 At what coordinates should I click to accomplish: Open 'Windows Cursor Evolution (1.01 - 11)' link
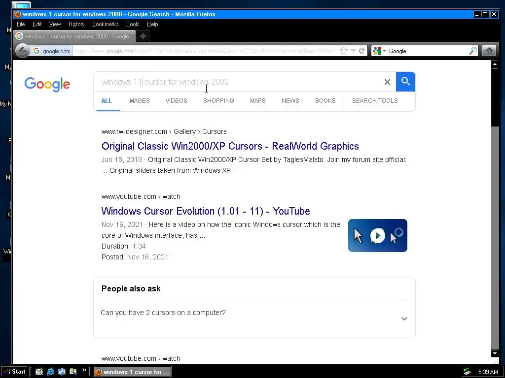[206, 211]
